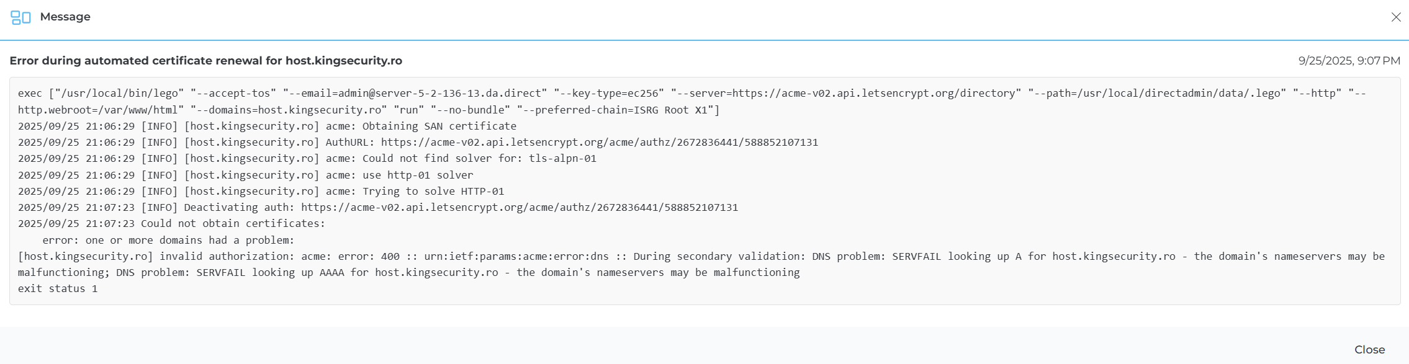Click the "use http-01 solver" log line
The image size is (1409, 364).
[x=430, y=175]
